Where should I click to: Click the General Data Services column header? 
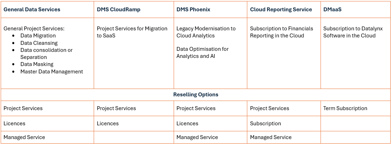coord(32,10)
